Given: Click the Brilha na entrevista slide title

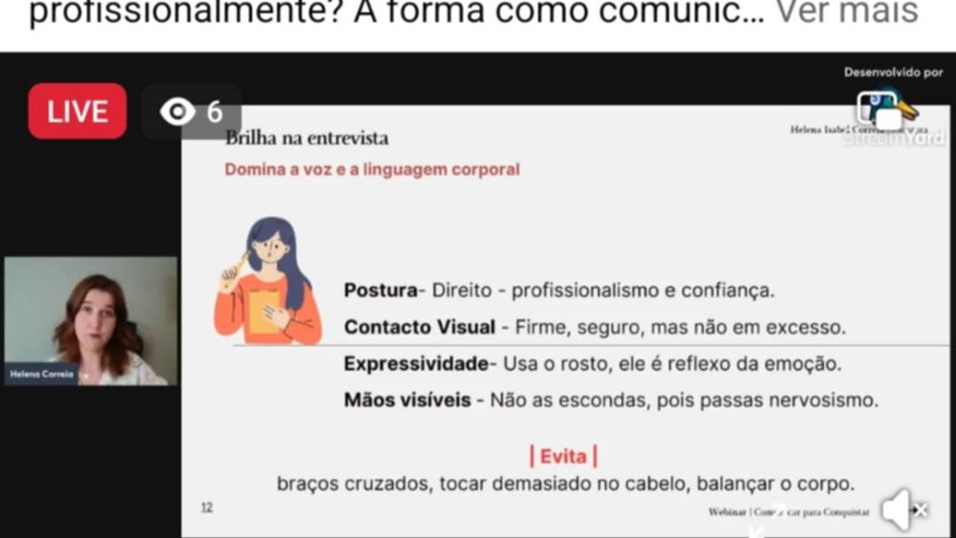Looking at the screenshot, I should point(307,139).
